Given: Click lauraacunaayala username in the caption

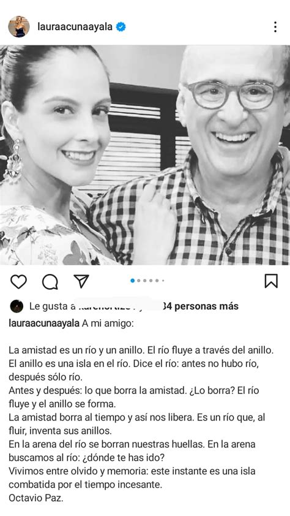Looking at the screenshot, I should coord(44,324).
